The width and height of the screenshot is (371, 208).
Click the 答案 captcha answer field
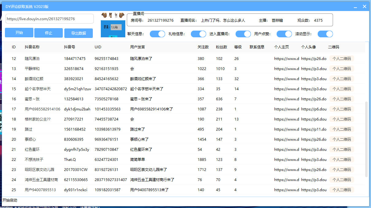click(x=116, y=27)
